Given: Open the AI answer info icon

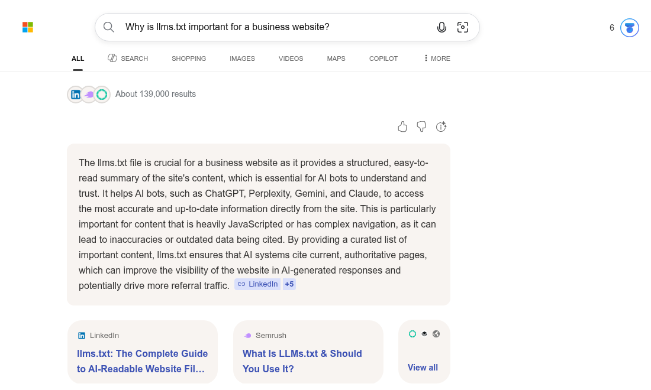Looking at the screenshot, I should pos(441,126).
